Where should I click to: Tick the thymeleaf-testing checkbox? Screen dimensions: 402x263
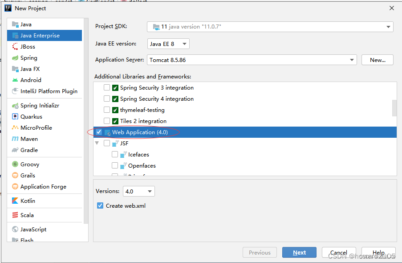click(107, 110)
